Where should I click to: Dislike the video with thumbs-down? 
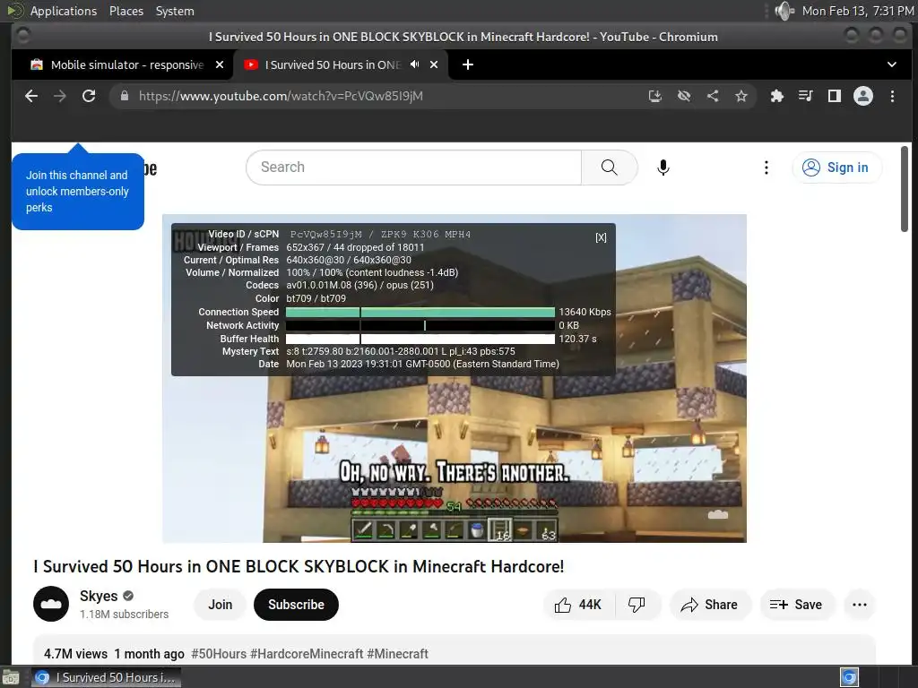click(637, 605)
